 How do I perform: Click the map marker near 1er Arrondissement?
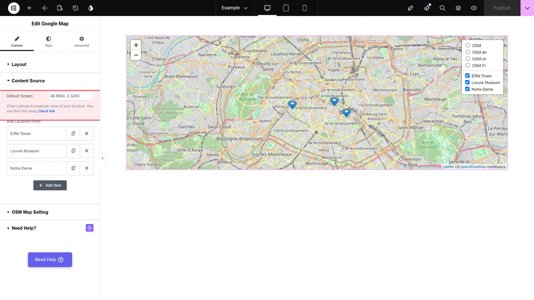point(335,101)
